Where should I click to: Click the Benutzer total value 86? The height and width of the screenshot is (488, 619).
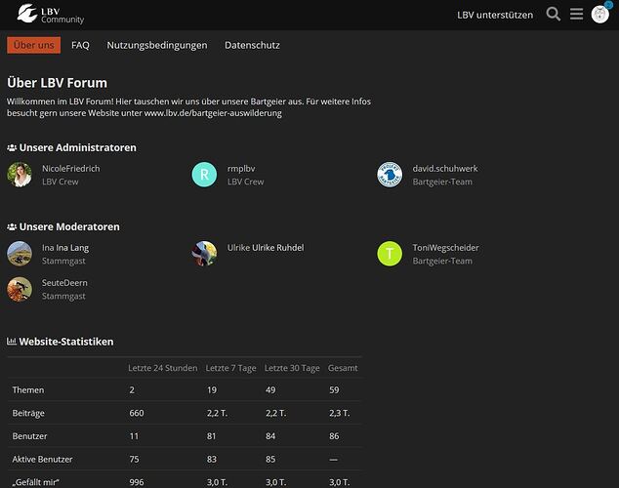coord(334,436)
